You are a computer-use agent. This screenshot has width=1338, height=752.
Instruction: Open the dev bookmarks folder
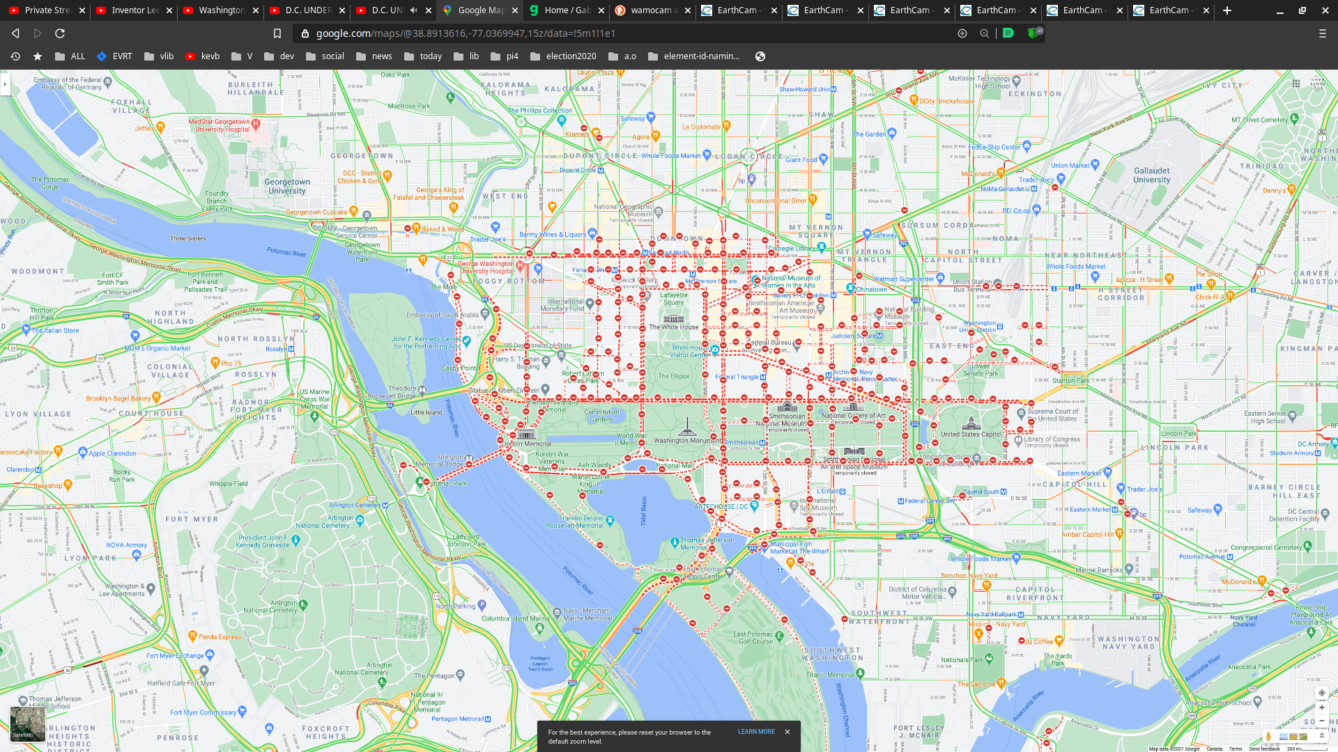279,56
